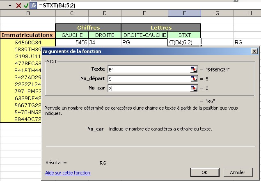Click inside the No_car input field

coord(148,88)
